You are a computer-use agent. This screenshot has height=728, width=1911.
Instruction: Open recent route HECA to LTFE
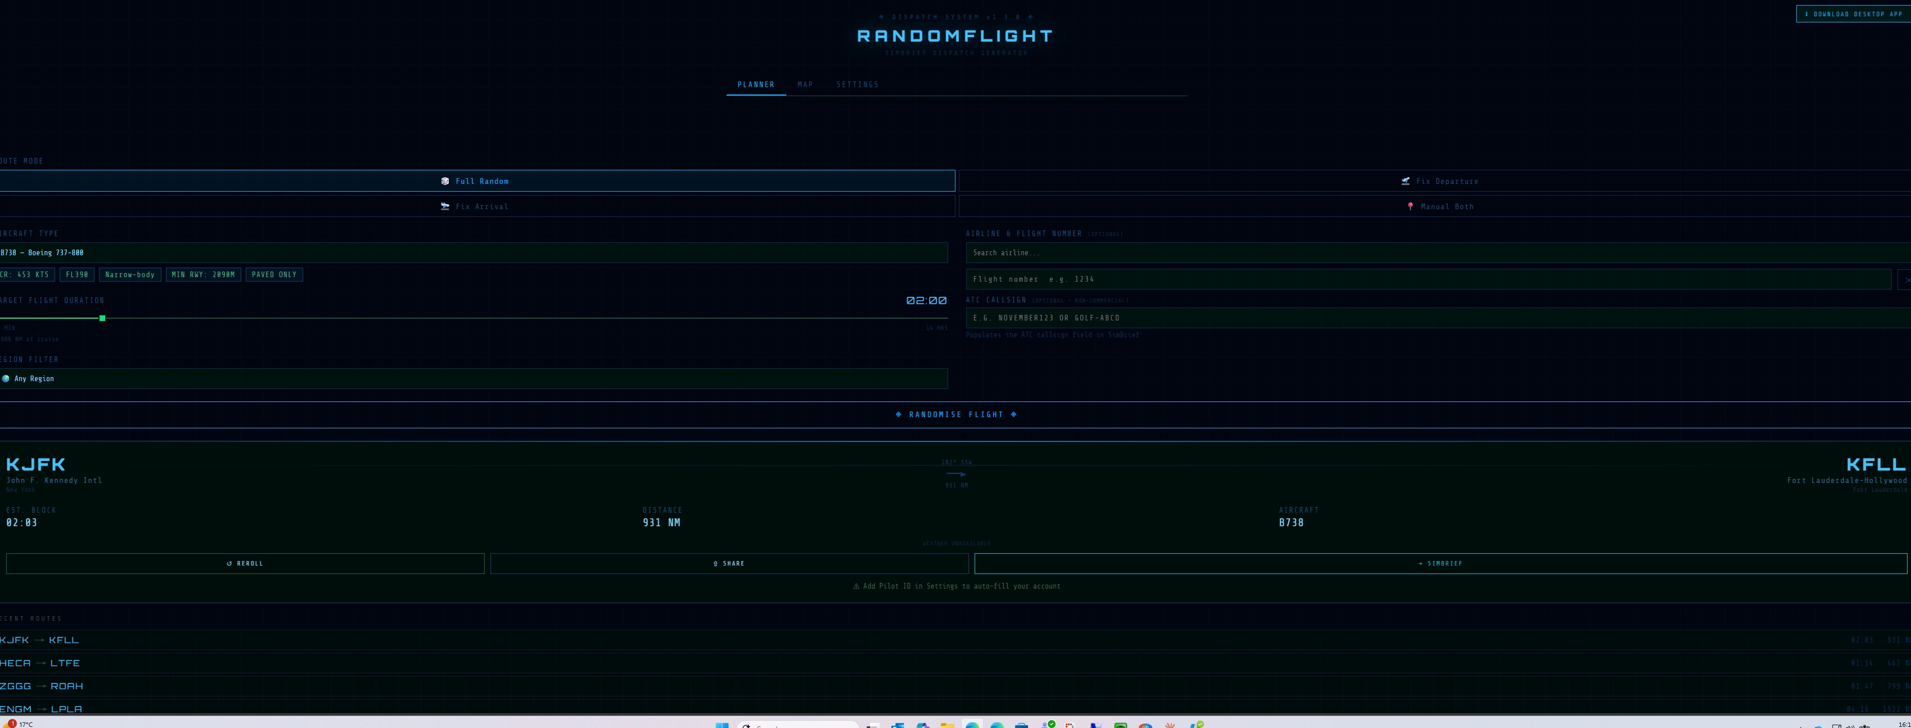pyautogui.click(x=955, y=663)
